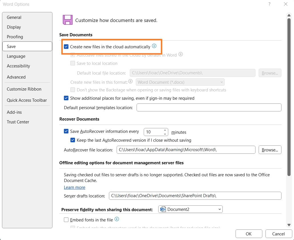
Task: Click the Learn more link
Action: pyautogui.click(x=74, y=187)
